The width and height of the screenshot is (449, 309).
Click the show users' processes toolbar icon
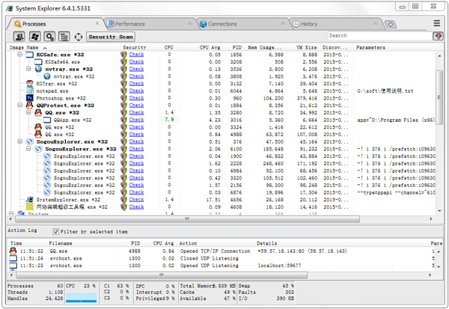[19, 36]
